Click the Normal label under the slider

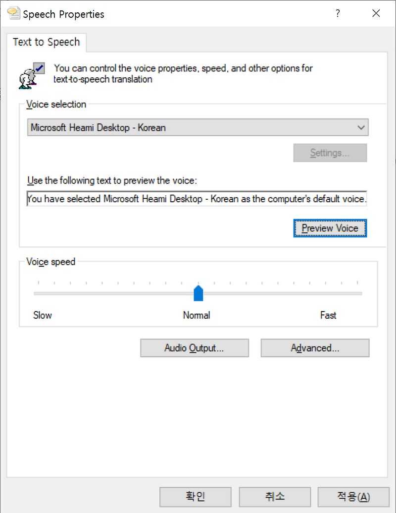point(197,315)
